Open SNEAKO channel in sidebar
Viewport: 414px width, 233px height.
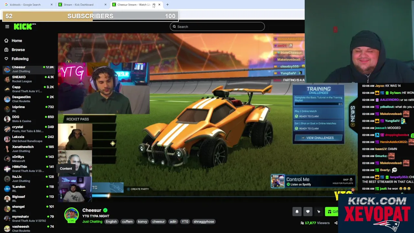pos(29,79)
